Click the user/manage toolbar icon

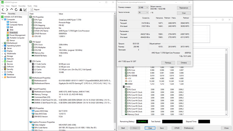coord(21,9)
